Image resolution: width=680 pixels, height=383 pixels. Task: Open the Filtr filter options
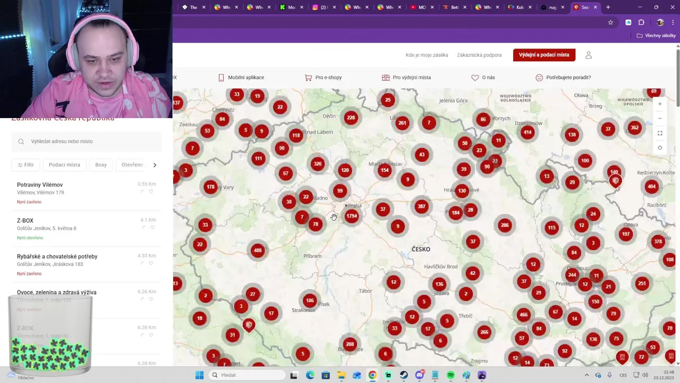point(25,165)
